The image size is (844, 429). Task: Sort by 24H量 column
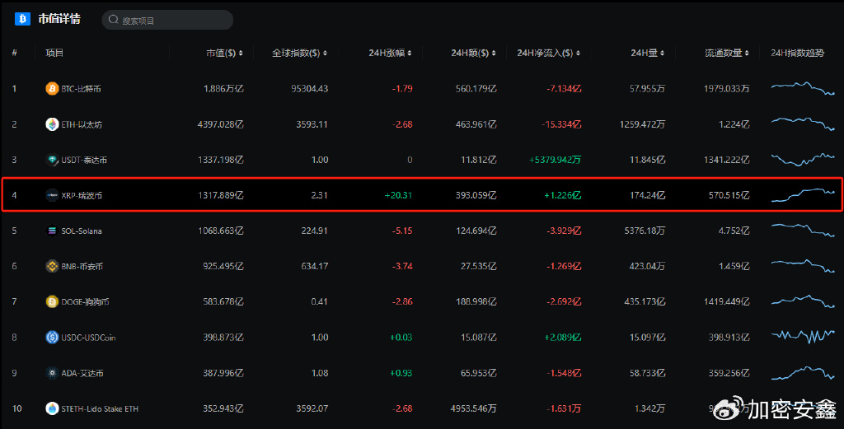(x=648, y=53)
